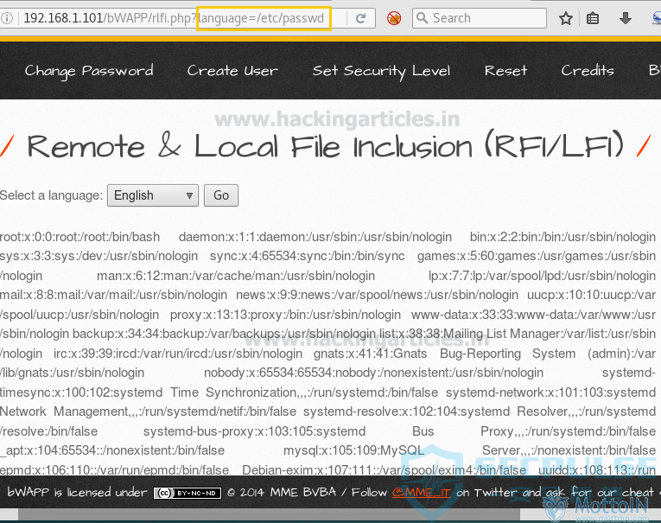
Task: Click the 'Select a language:' label
Action: [x=51, y=195]
